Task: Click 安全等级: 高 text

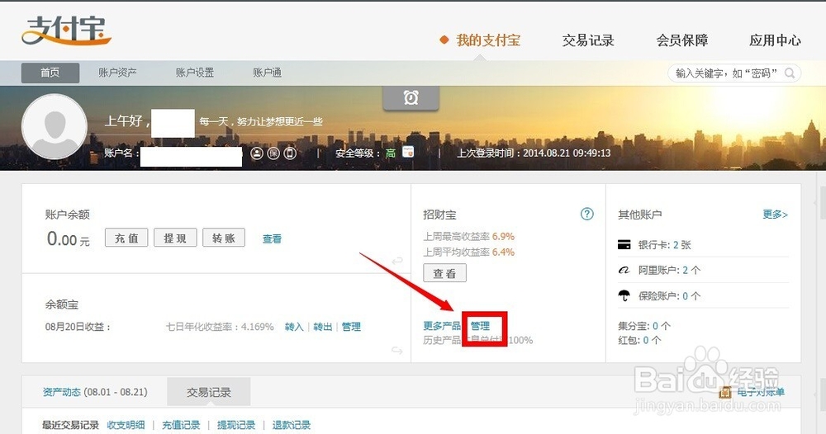Action: (x=366, y=153)
